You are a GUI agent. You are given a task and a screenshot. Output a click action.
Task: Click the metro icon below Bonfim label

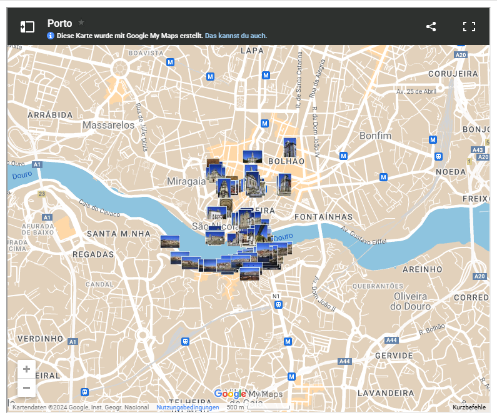click(x=343, y=156)
